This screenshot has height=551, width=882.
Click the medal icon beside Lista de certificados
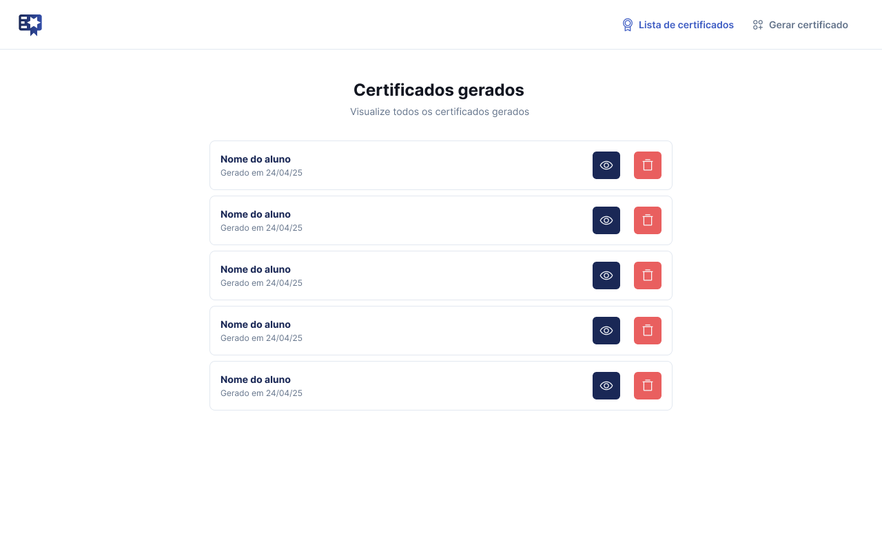(627, 24)
